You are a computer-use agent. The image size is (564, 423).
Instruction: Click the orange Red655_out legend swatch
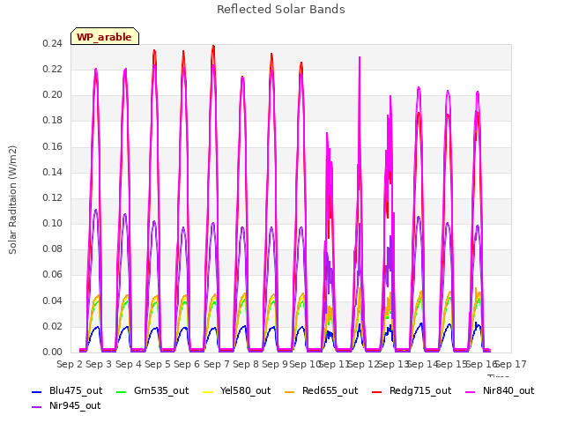click(290, 391)
